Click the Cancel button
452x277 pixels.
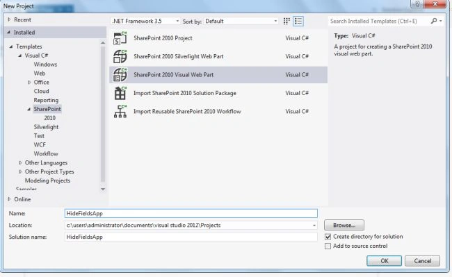pyautogui.click(x=422, y=261)
